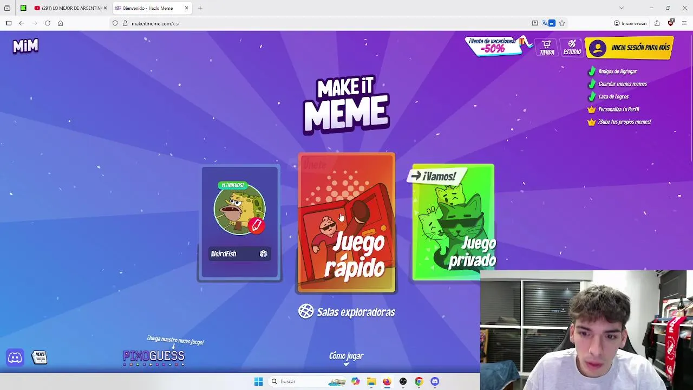The width and height of the screenshot is (693, 390).
Task: Click the Amigos de Agregar benefit text
Action: click(x=617, y=71)
